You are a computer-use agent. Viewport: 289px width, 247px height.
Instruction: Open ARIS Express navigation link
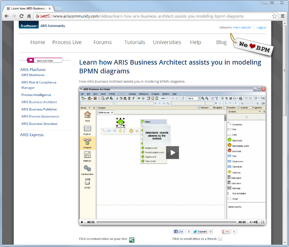(32, 135)
